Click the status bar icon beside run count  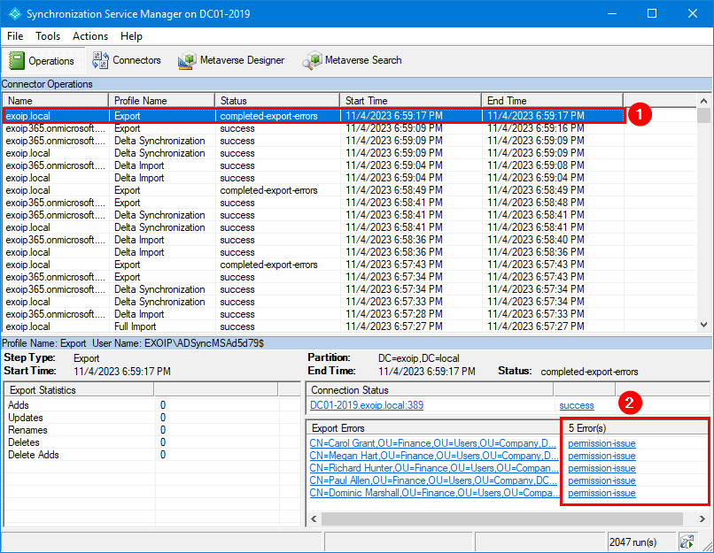(687, 541)
